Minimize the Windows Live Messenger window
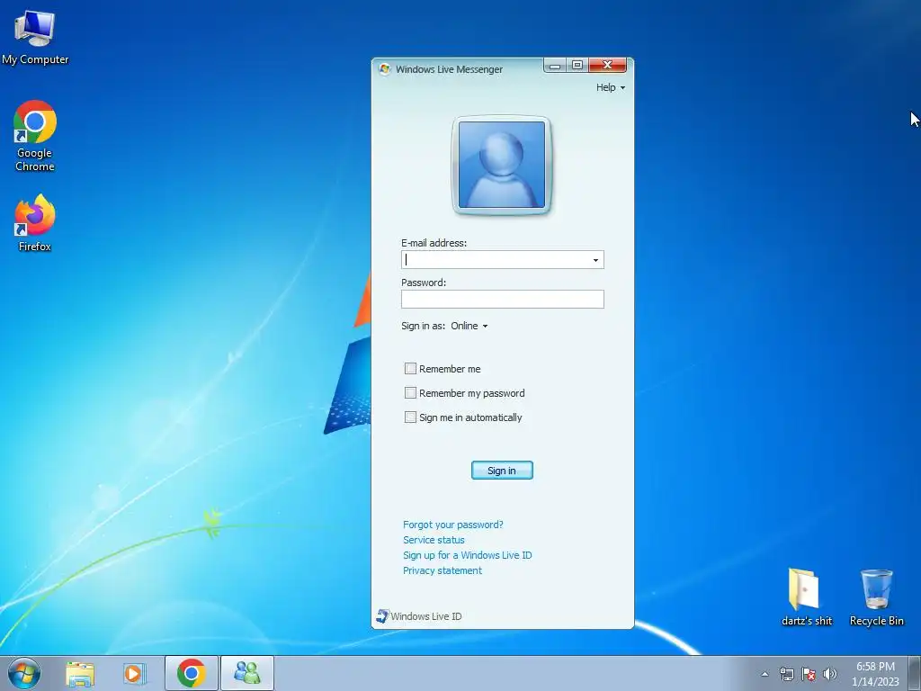921x691 pixels. tap(554, 65)
